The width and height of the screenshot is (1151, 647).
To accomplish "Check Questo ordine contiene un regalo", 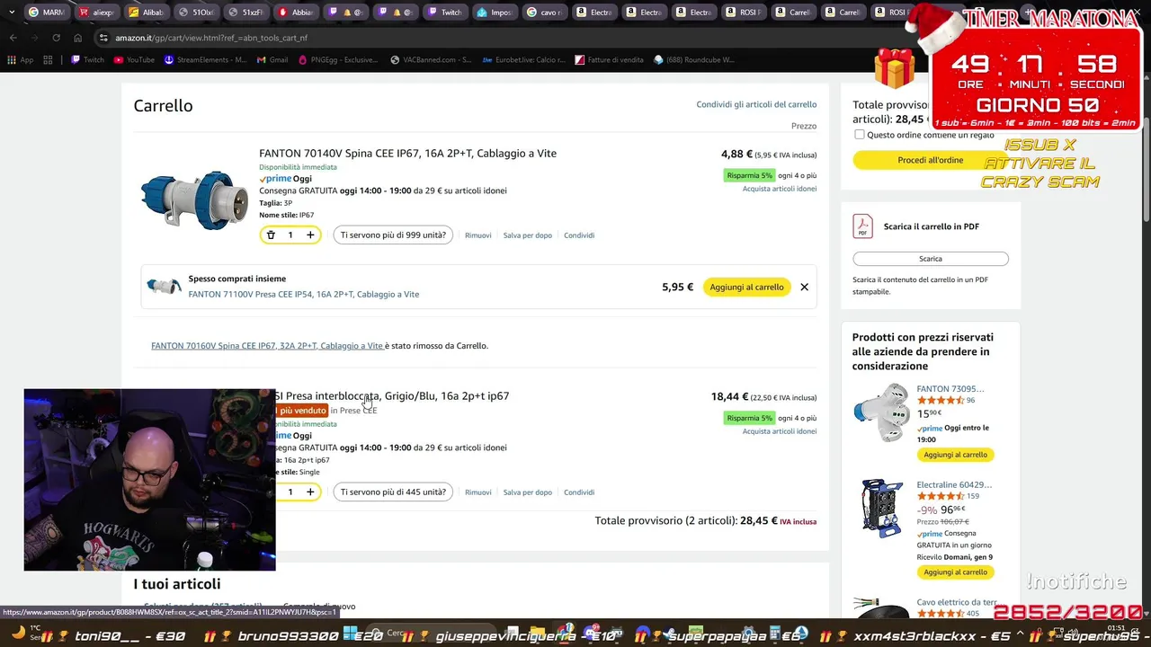I will click(859, 135).
